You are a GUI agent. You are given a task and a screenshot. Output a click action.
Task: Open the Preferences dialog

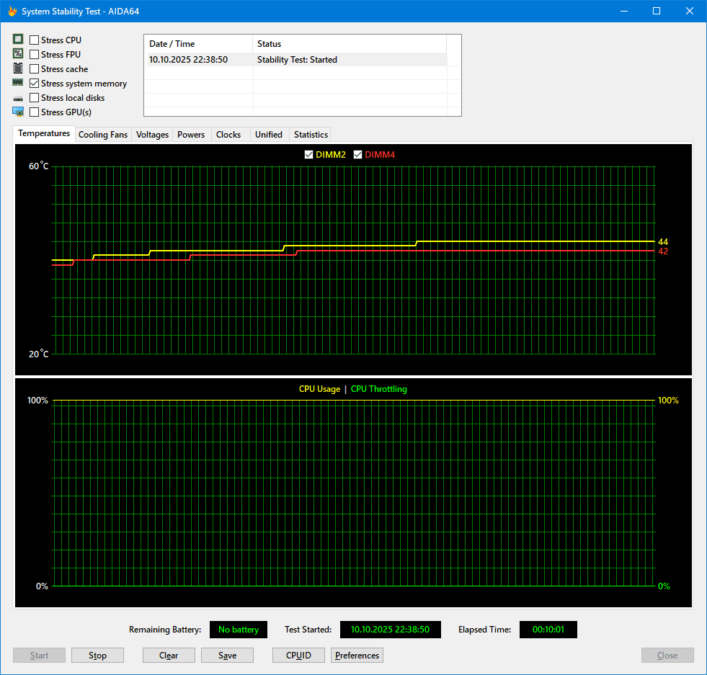(357, 655)
